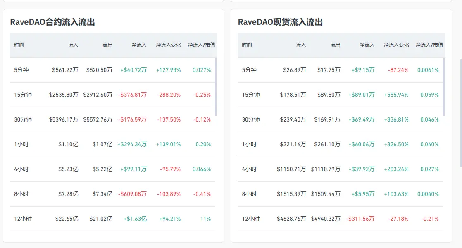Click the 现货 table vertical scrollbar
The image size is (462, 248).
point(444,87)
